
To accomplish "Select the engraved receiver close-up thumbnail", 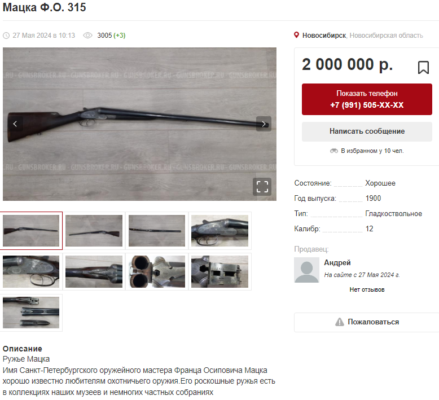I will click(x=219, y=231).
